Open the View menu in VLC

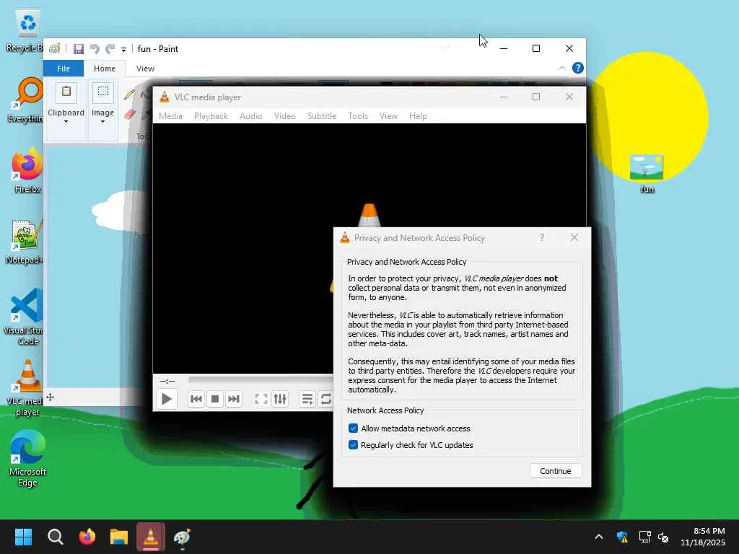click(388, 116)
